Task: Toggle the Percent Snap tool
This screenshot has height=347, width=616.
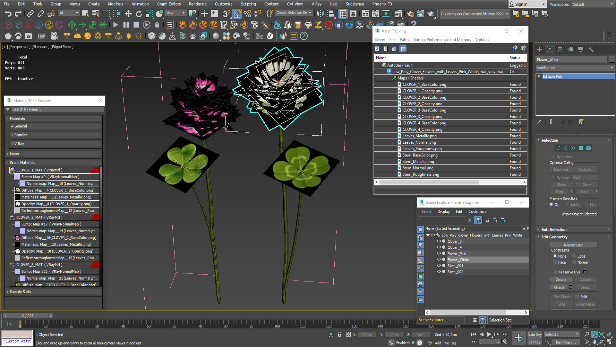Action: click(247, 13)
